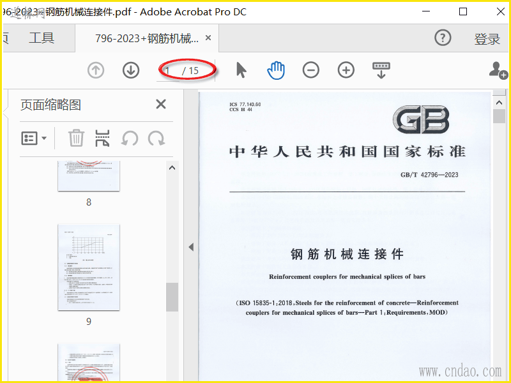This screenshot has height=383, width=511.
Task: Go to previous page with up arrow
Action: click(96, 70)
